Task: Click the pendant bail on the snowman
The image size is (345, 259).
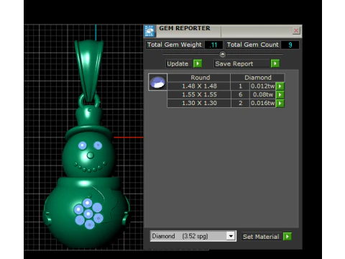Action: click(89, 71)
